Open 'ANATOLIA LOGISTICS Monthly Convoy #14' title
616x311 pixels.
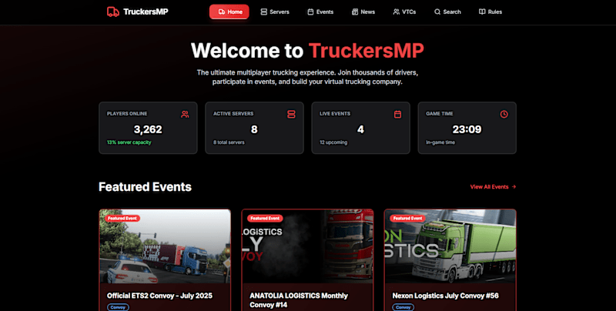(299, 300)
